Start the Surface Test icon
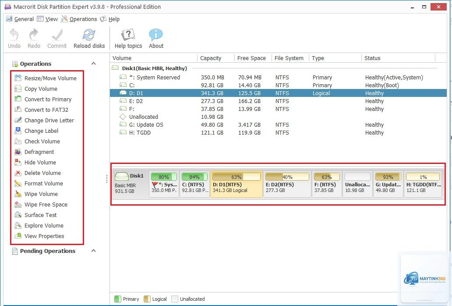 [x=18, y=215]
